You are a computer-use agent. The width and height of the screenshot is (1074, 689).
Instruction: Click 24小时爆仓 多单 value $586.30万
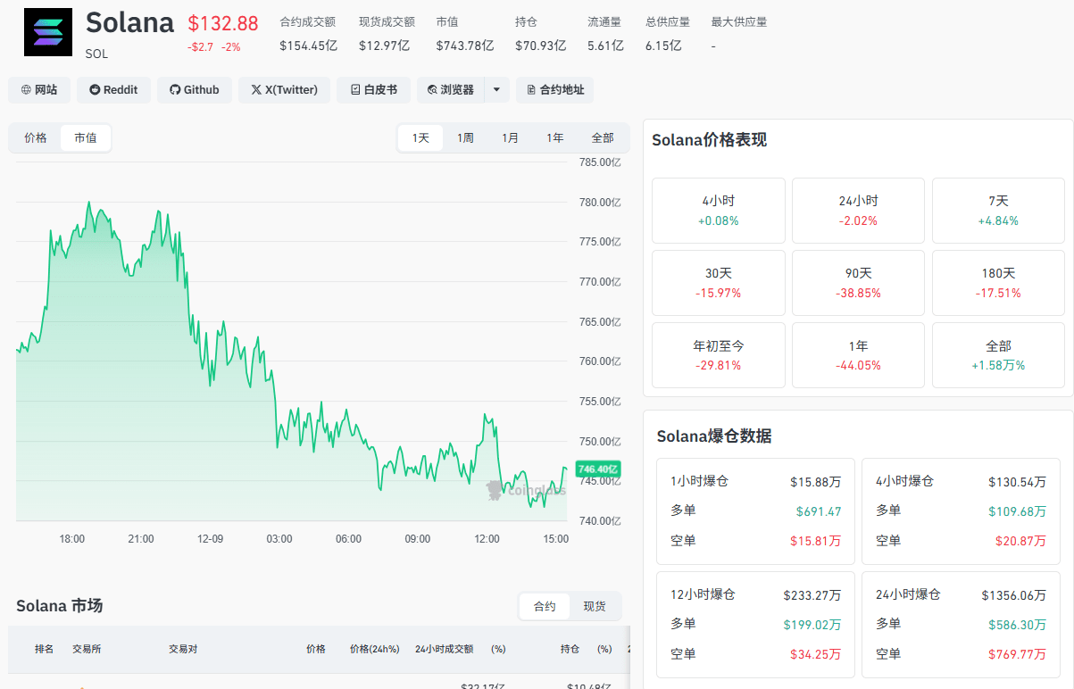(1017, 625)
